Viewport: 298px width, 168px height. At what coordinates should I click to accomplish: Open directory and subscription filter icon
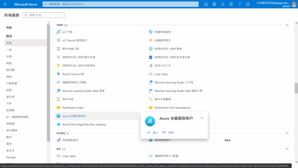214,4
